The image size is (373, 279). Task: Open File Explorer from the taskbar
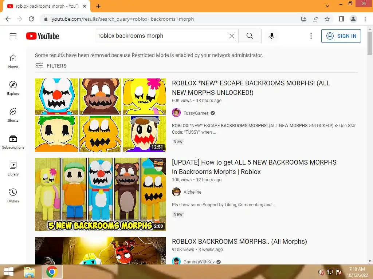pos(29,272)
